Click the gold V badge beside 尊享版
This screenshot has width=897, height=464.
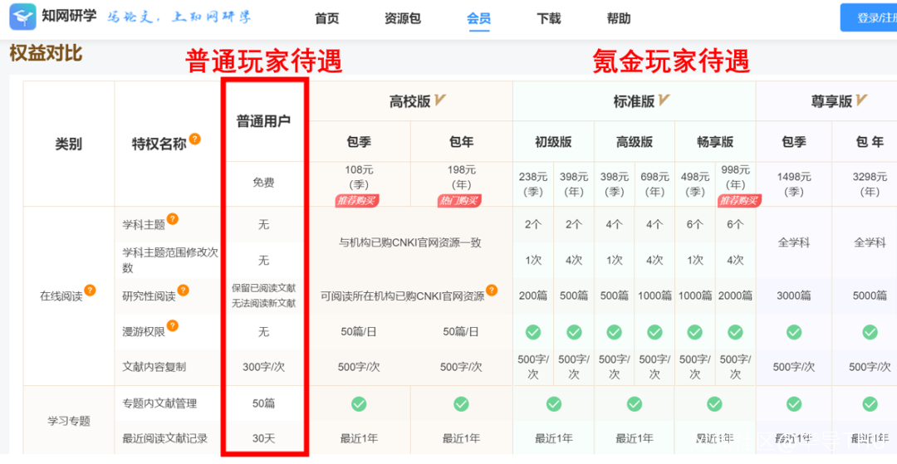pyautogui.click(x=861, y=101)
